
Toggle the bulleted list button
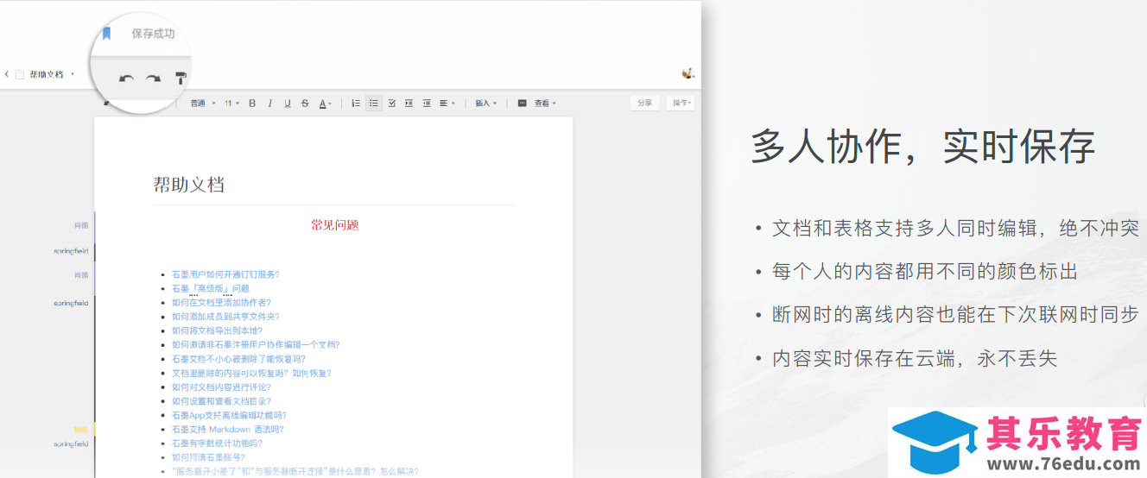tap(374, 104)
